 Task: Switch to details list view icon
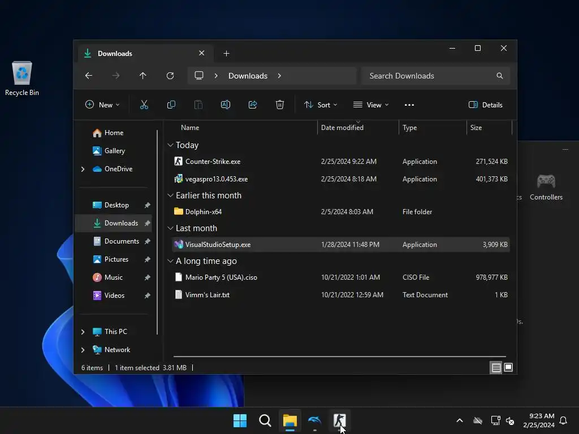point(496,367)
